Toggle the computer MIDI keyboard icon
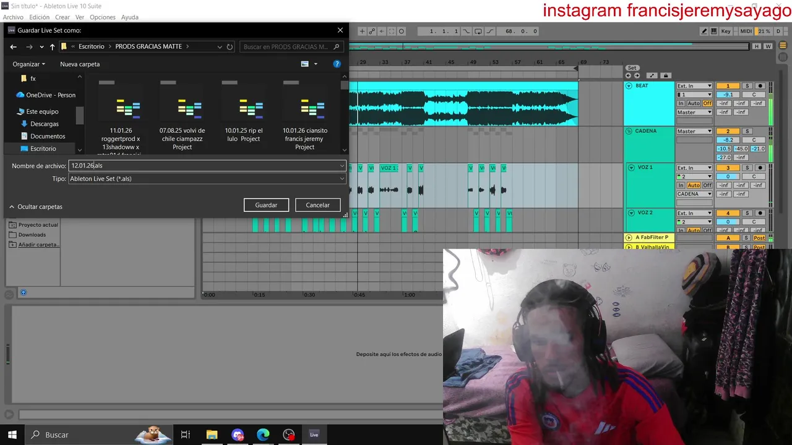This screenshot has height=445, width=792. click(713, 31)
